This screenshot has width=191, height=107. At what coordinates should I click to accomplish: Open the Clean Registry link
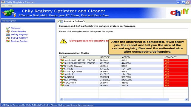coord(19,31)
